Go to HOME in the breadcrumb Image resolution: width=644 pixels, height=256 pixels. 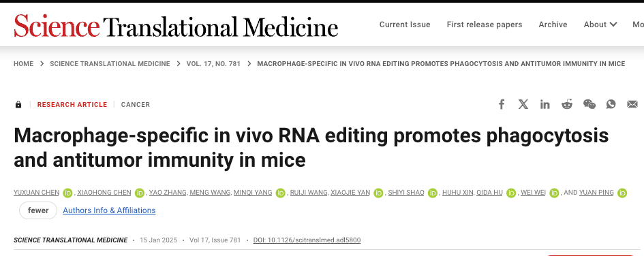[x=23, y=63]
